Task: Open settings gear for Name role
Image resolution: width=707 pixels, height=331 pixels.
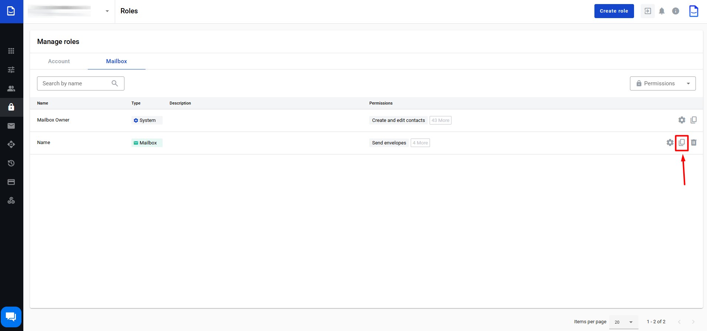Action: pos(670,143)
